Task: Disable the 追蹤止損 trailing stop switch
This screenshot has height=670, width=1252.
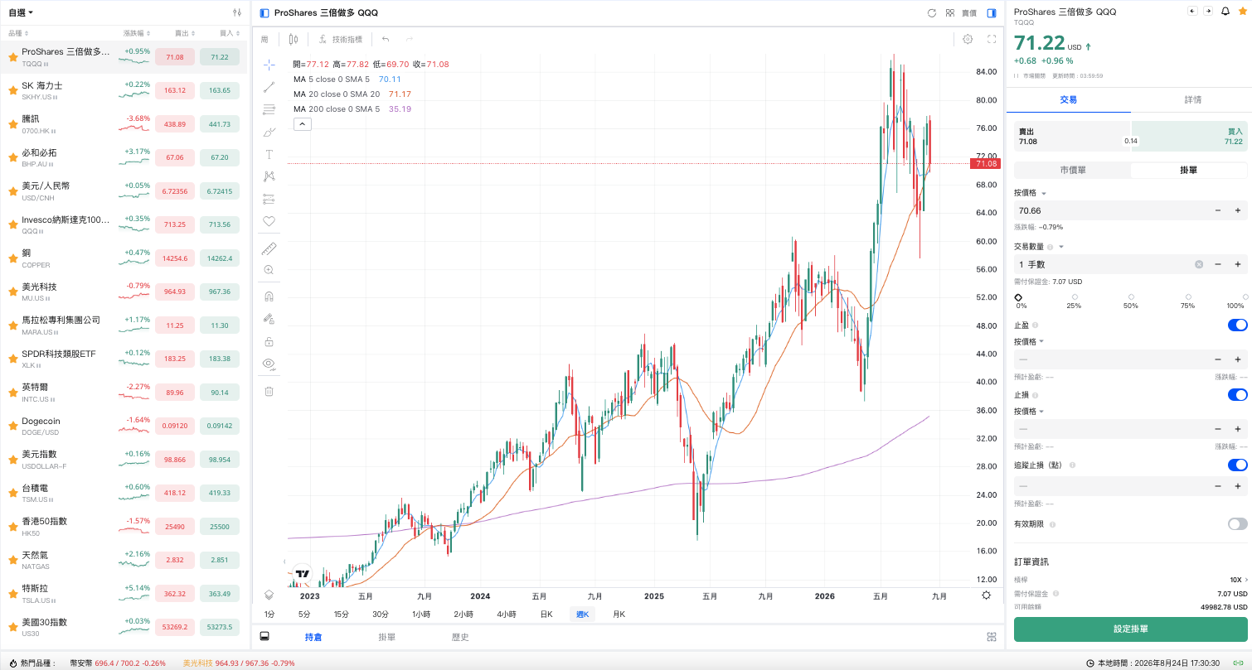Action: [1237, 465]
